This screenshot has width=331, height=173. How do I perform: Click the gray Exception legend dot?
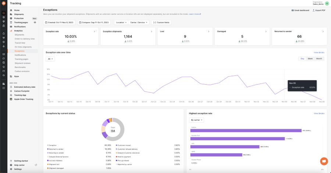48,145
